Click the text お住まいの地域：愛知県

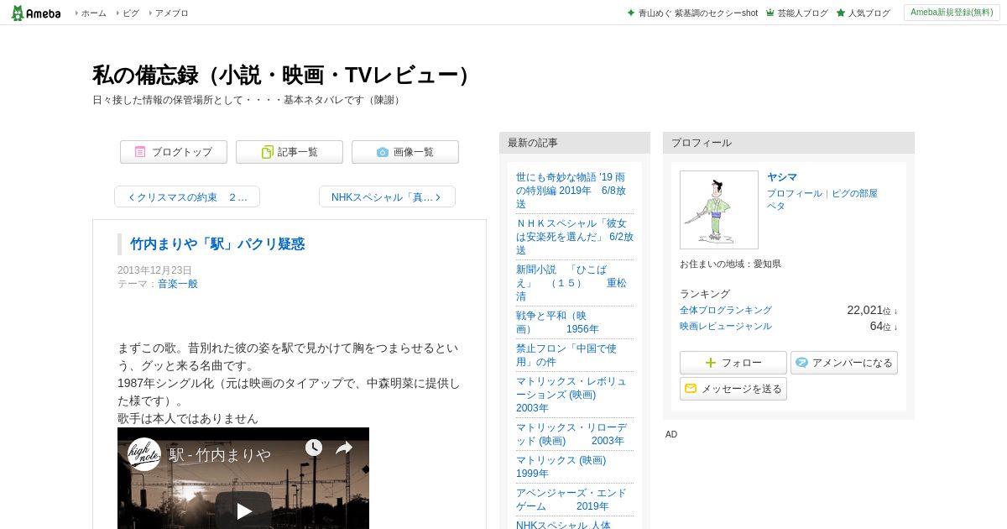click(x=730, y=264)
